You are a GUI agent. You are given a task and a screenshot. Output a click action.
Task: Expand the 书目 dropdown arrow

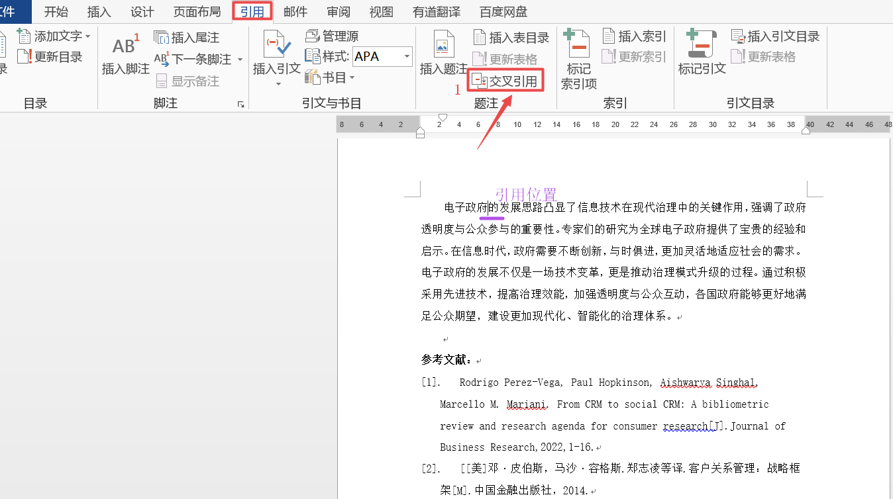point(352,78)
